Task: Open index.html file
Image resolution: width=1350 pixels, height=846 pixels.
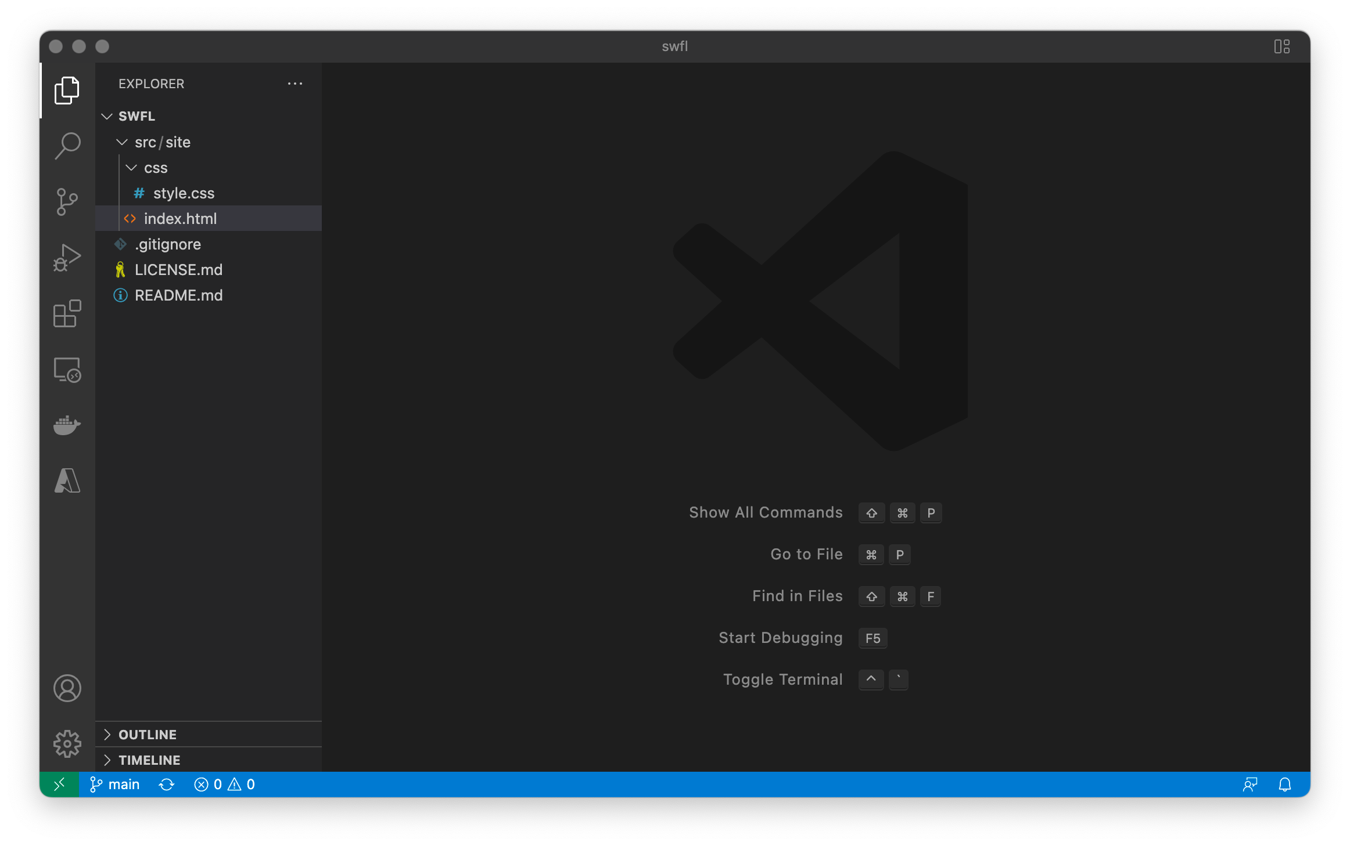Action: [x=209, y=219]
